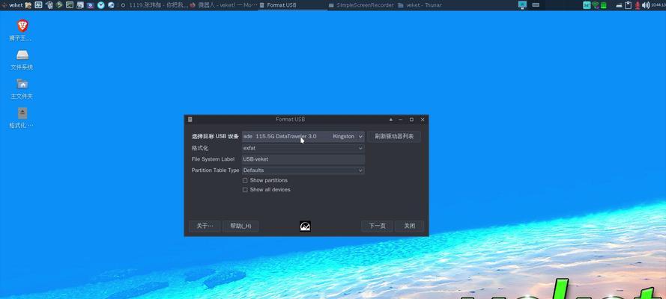Click the blue clock launcher in panel
This screenshot has height=299, width=666.
click(x=100, y=5)
